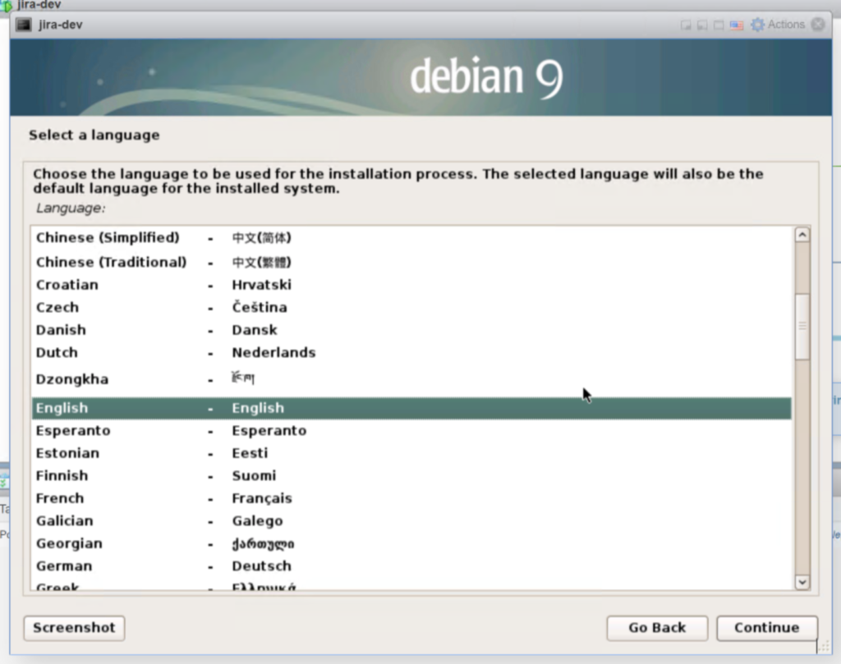
Task: Click the language list scroll up arrow
Action: click(x=802, y=235)
